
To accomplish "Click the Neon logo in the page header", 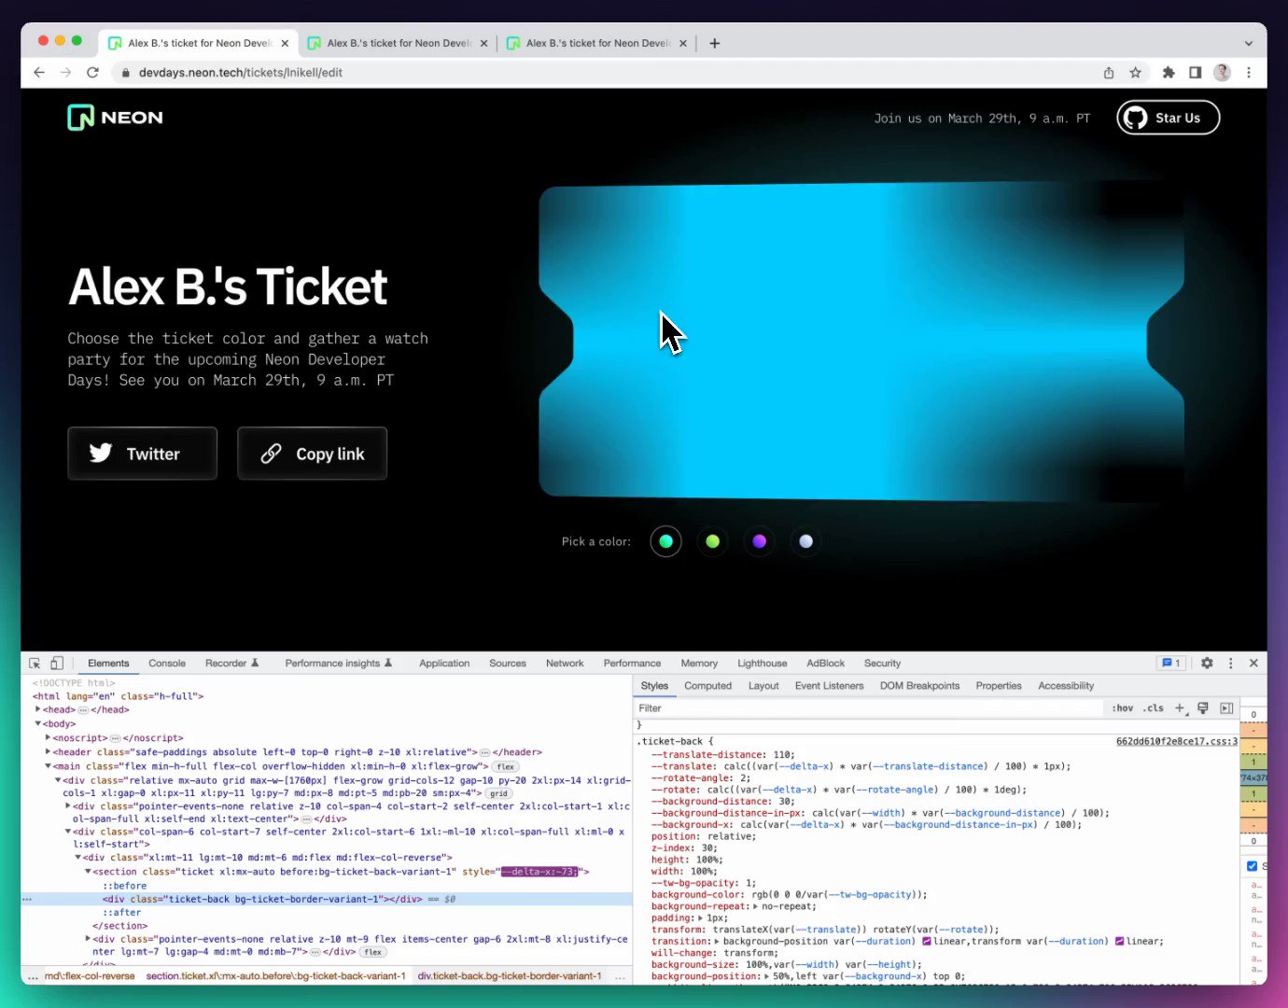I will 116,118.
